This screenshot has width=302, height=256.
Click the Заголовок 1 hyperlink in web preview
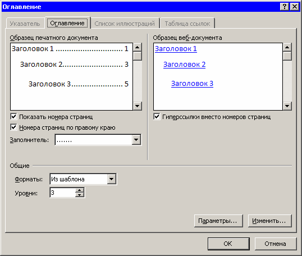click(176, 49)
